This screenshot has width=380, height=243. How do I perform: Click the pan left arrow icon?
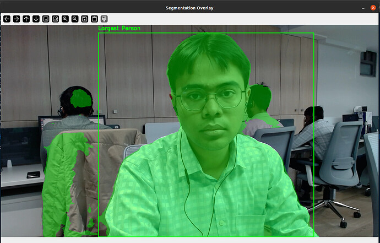(7, 19)
